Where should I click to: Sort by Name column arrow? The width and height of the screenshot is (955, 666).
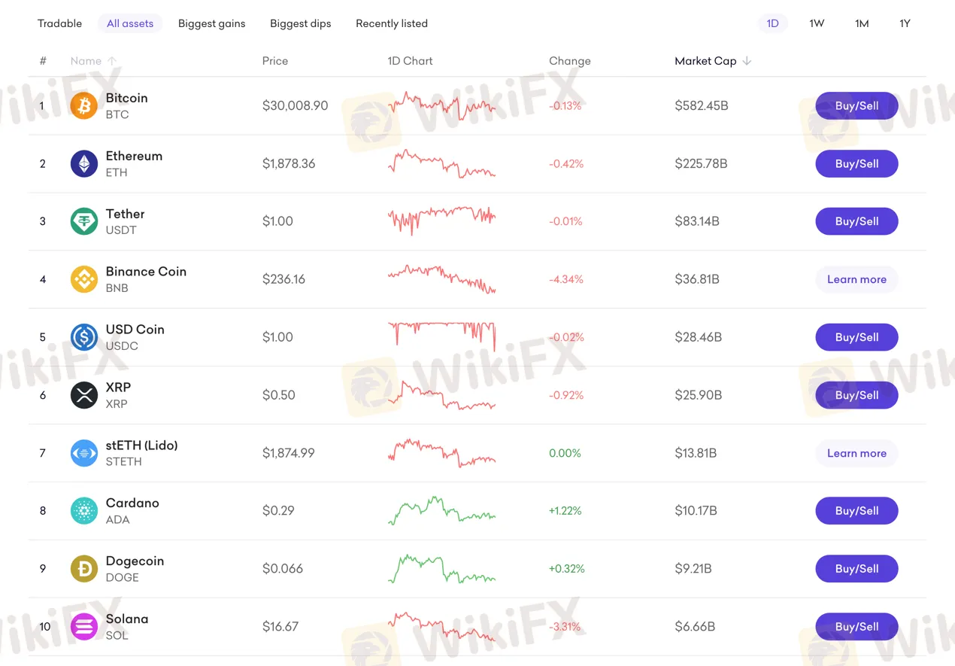click(112, 61)
